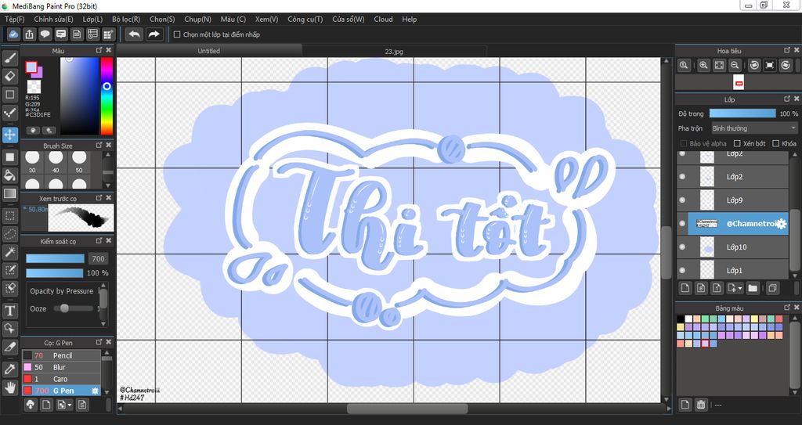This screenshot has height=425, width=802.
Task: Toggle the Khóa lock checkbox
Action: click(776, 143)
